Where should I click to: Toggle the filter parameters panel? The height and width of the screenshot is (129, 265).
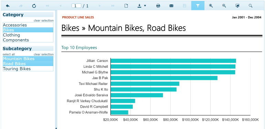tap(198, 6)
